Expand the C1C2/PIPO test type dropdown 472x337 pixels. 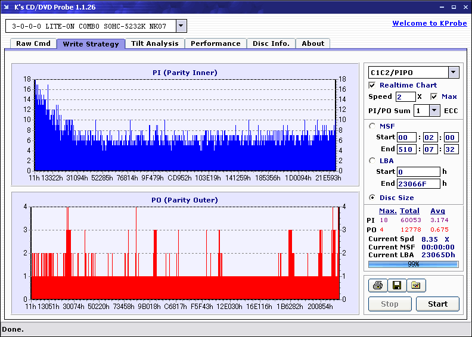coord(453,72)
